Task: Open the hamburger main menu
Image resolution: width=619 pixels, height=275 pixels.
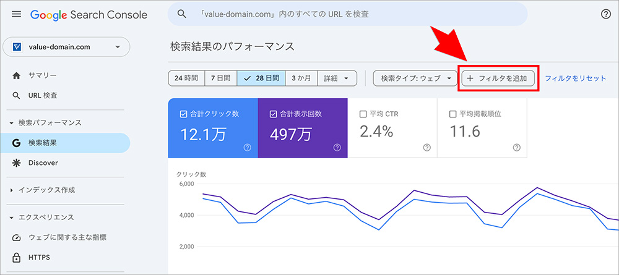Action: [x=16, y=14]
